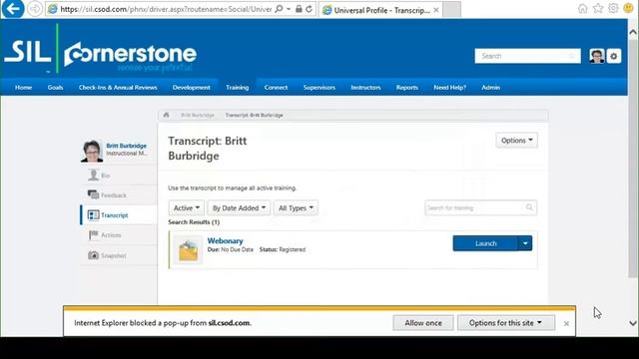The image size is (639, 359).
Task: Launch the Webonary training
Action: [x=485, y=243]
